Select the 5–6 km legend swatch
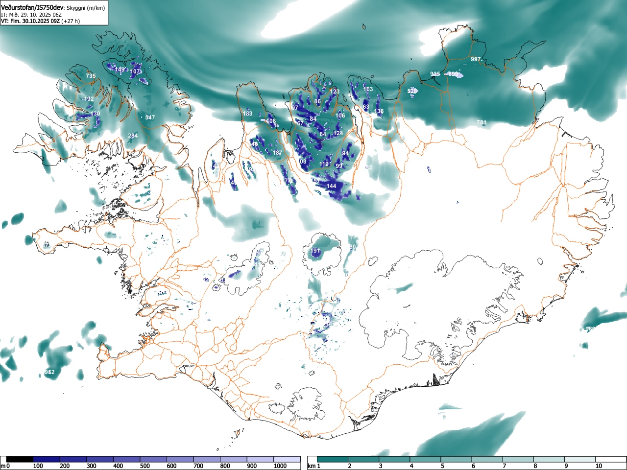The height and width of the screenshot is (470, 627). point(456,459)
